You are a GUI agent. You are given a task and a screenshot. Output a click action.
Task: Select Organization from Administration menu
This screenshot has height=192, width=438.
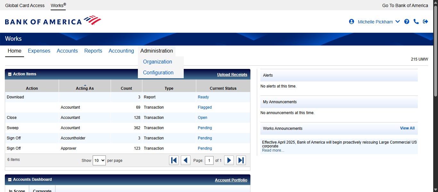pyautogui.click(x=157, y=62)
